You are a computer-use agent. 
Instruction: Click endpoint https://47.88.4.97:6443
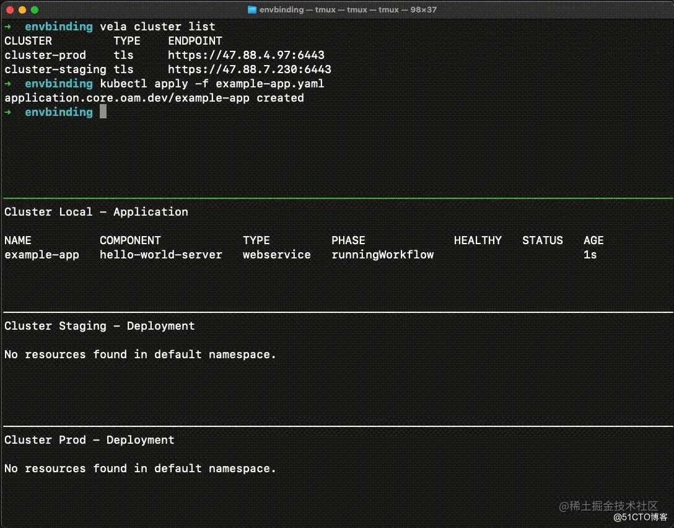246,55
